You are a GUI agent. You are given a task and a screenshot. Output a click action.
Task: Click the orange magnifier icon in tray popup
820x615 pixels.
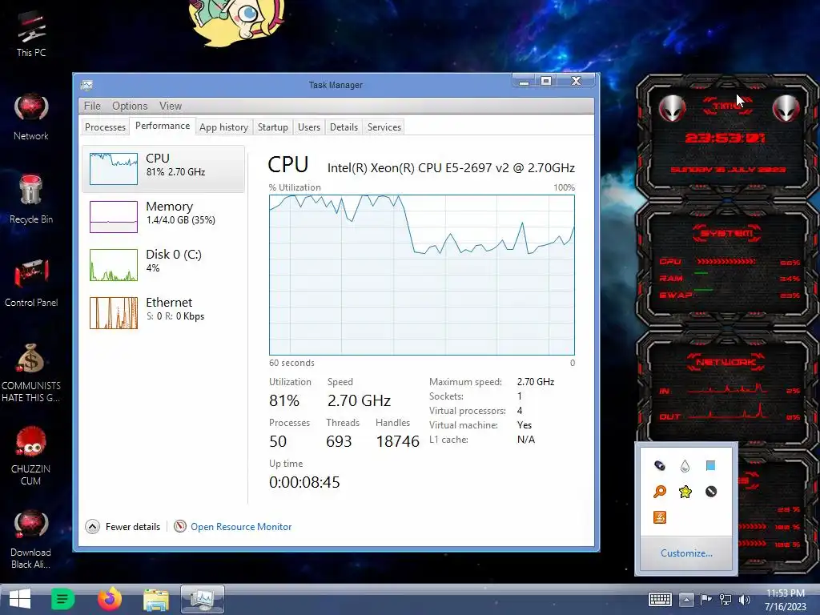660,492
